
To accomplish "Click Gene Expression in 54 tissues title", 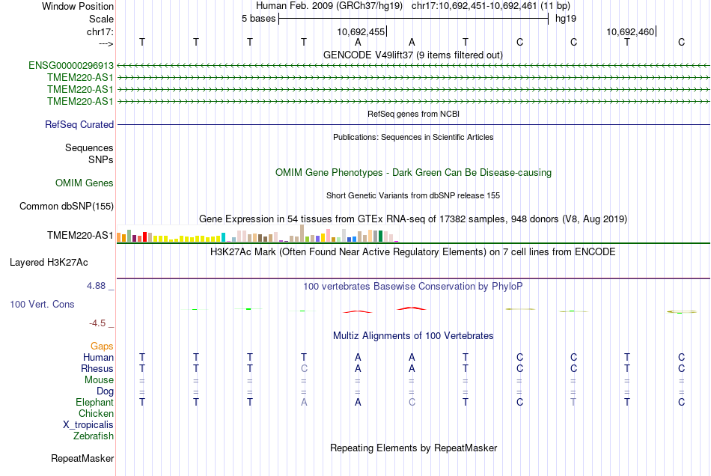I will (x=412, y=219).
